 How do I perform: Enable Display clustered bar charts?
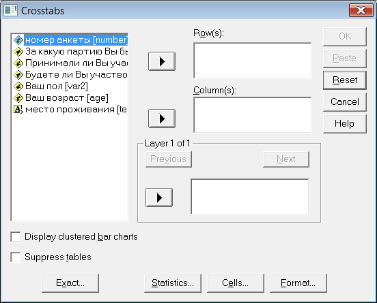(x=16, y=237)
